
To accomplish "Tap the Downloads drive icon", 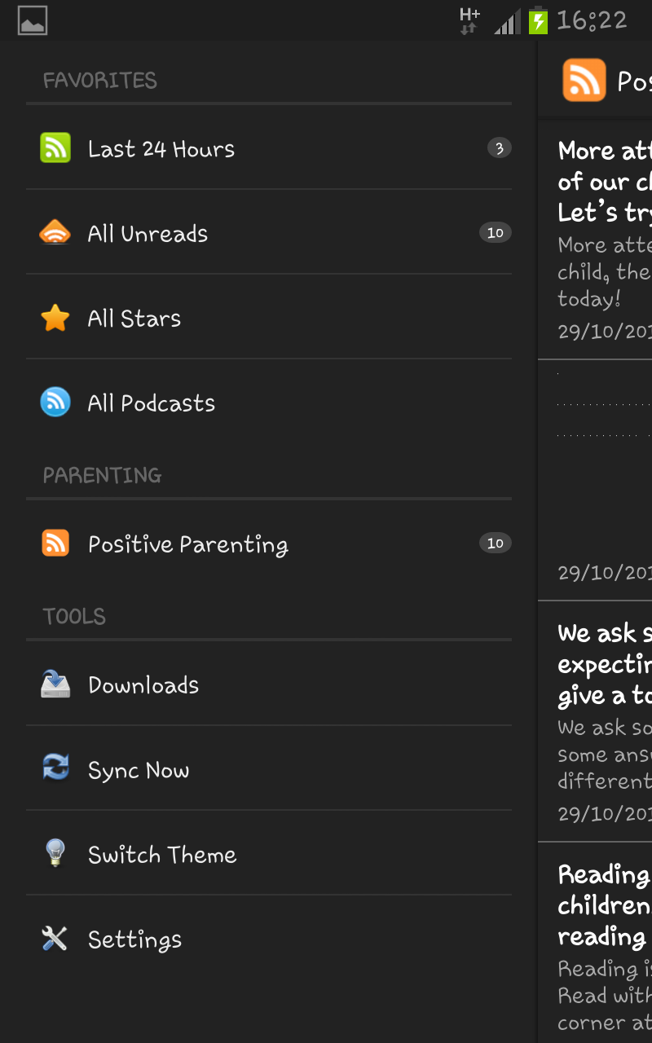I will coord(55,684).
